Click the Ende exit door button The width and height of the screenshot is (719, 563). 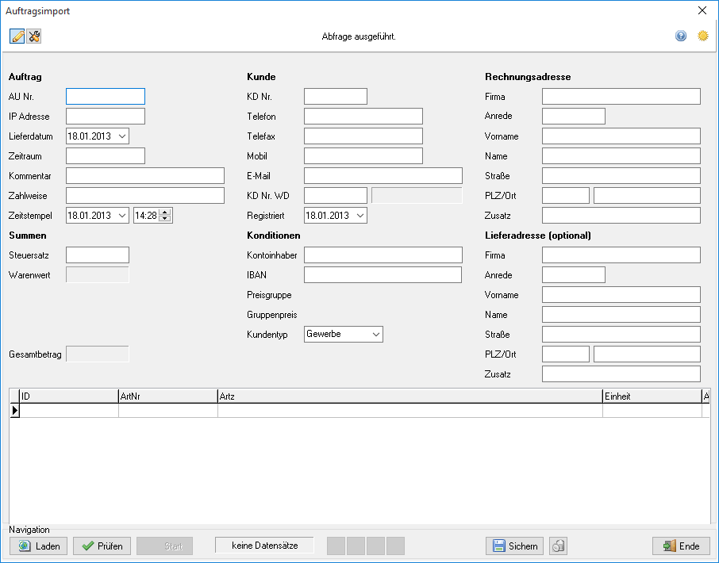[682, 546]
